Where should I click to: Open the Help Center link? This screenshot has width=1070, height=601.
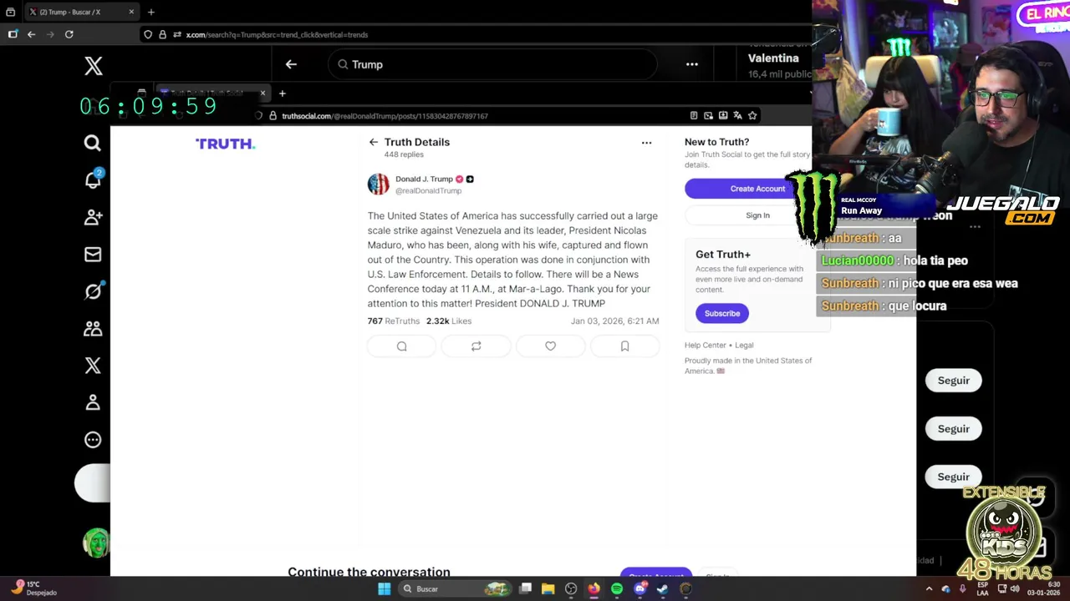coord(706,346)
